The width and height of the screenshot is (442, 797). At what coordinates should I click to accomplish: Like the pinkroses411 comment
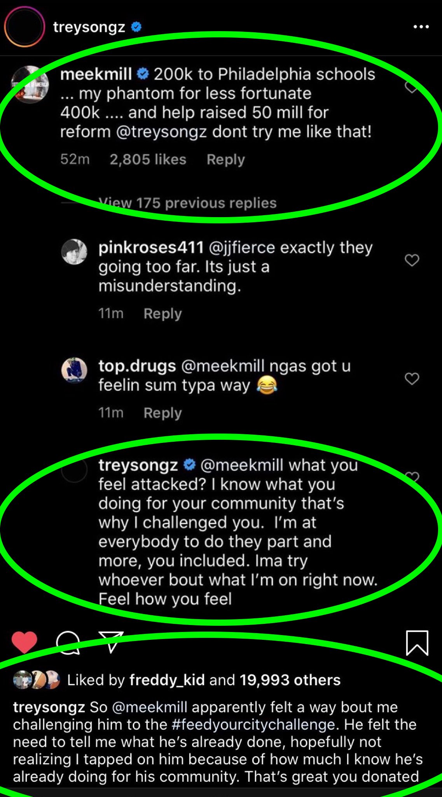[412, 260]
